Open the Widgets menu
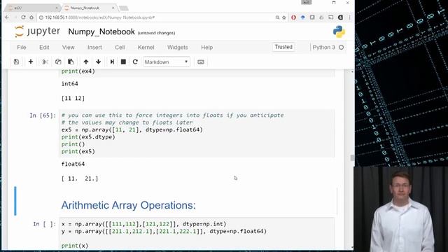The height and width of the screenshot is (252, 448). (x=177, y=48)
